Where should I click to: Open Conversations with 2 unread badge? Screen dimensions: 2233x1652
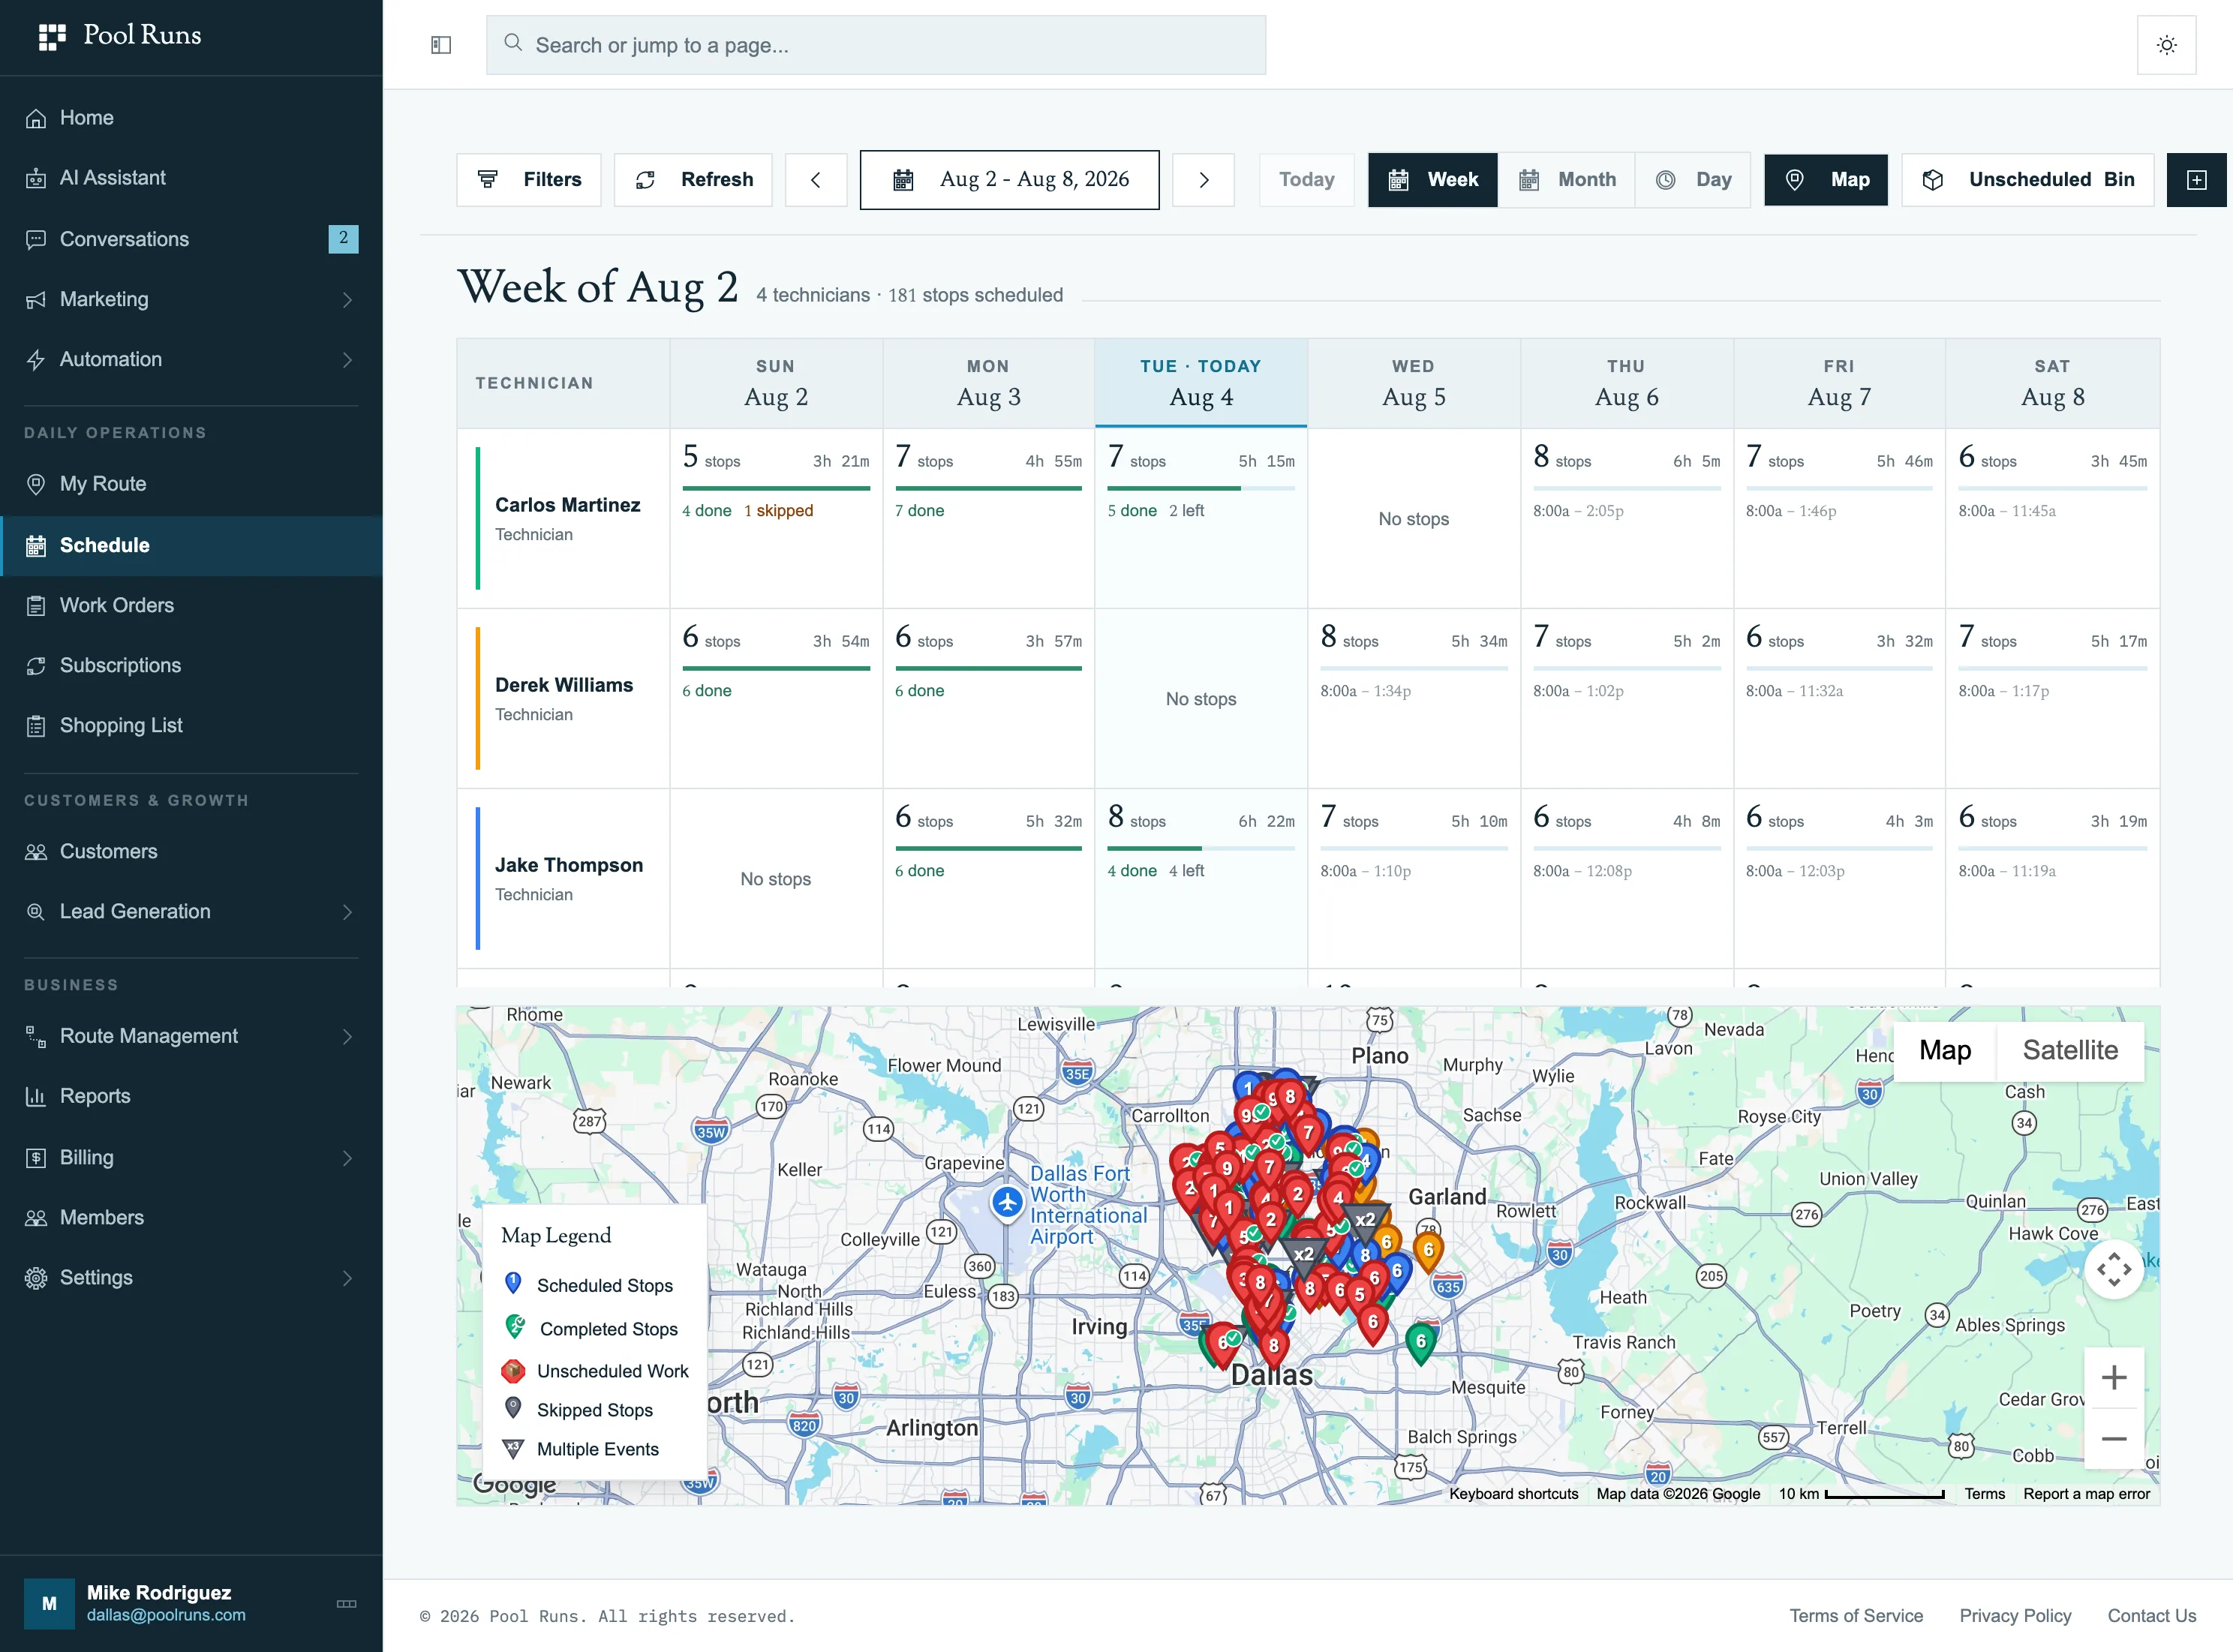pyautogui.click(x=191, y=239)
